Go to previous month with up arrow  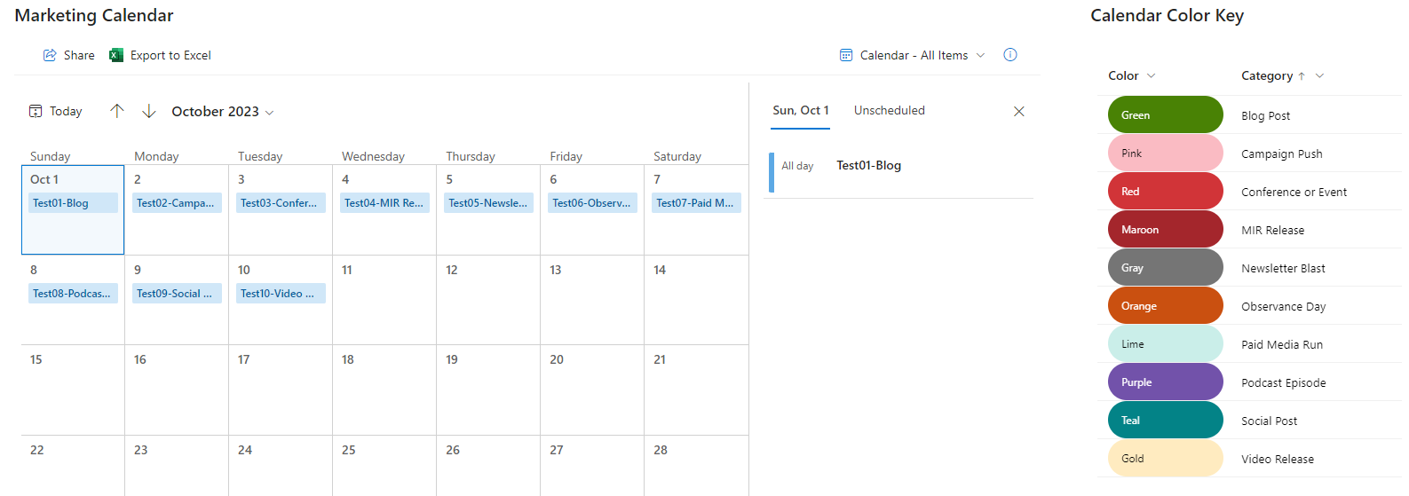117,111
